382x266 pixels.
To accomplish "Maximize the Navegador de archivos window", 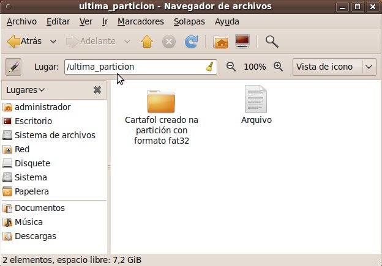I will point(358,7).
